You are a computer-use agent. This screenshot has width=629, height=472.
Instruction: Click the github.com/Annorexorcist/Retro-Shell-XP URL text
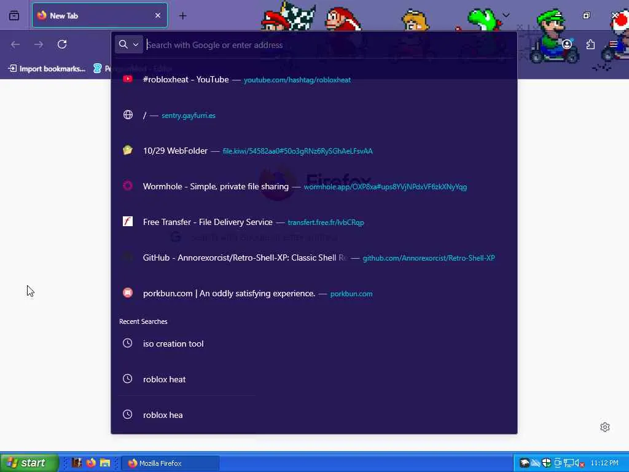[428, 258]
